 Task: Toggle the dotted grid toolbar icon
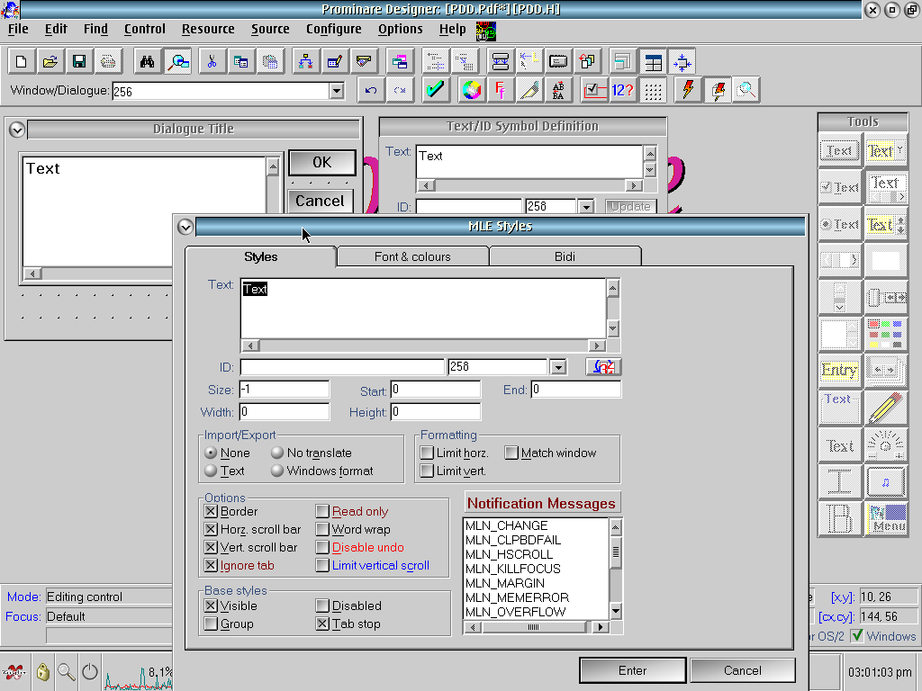[653, 90]
